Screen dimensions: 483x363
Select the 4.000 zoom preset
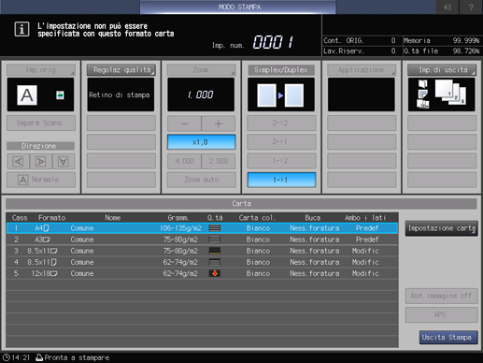(x=184, y=161)
